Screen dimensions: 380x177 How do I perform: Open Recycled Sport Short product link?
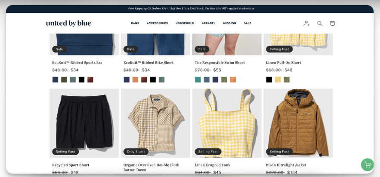(x=71, y=165)
